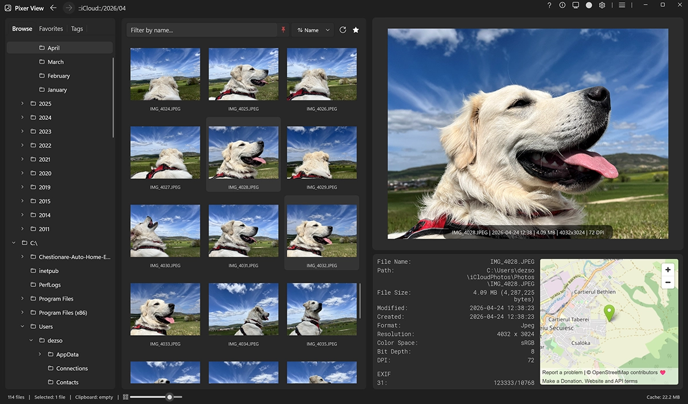Select thumbnail IMG_4024.JPEG
This screenshot has height=404, width=688.
165,74
